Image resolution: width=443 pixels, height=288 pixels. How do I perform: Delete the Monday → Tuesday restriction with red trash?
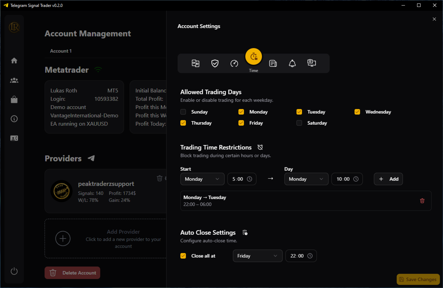click(422, 201)
